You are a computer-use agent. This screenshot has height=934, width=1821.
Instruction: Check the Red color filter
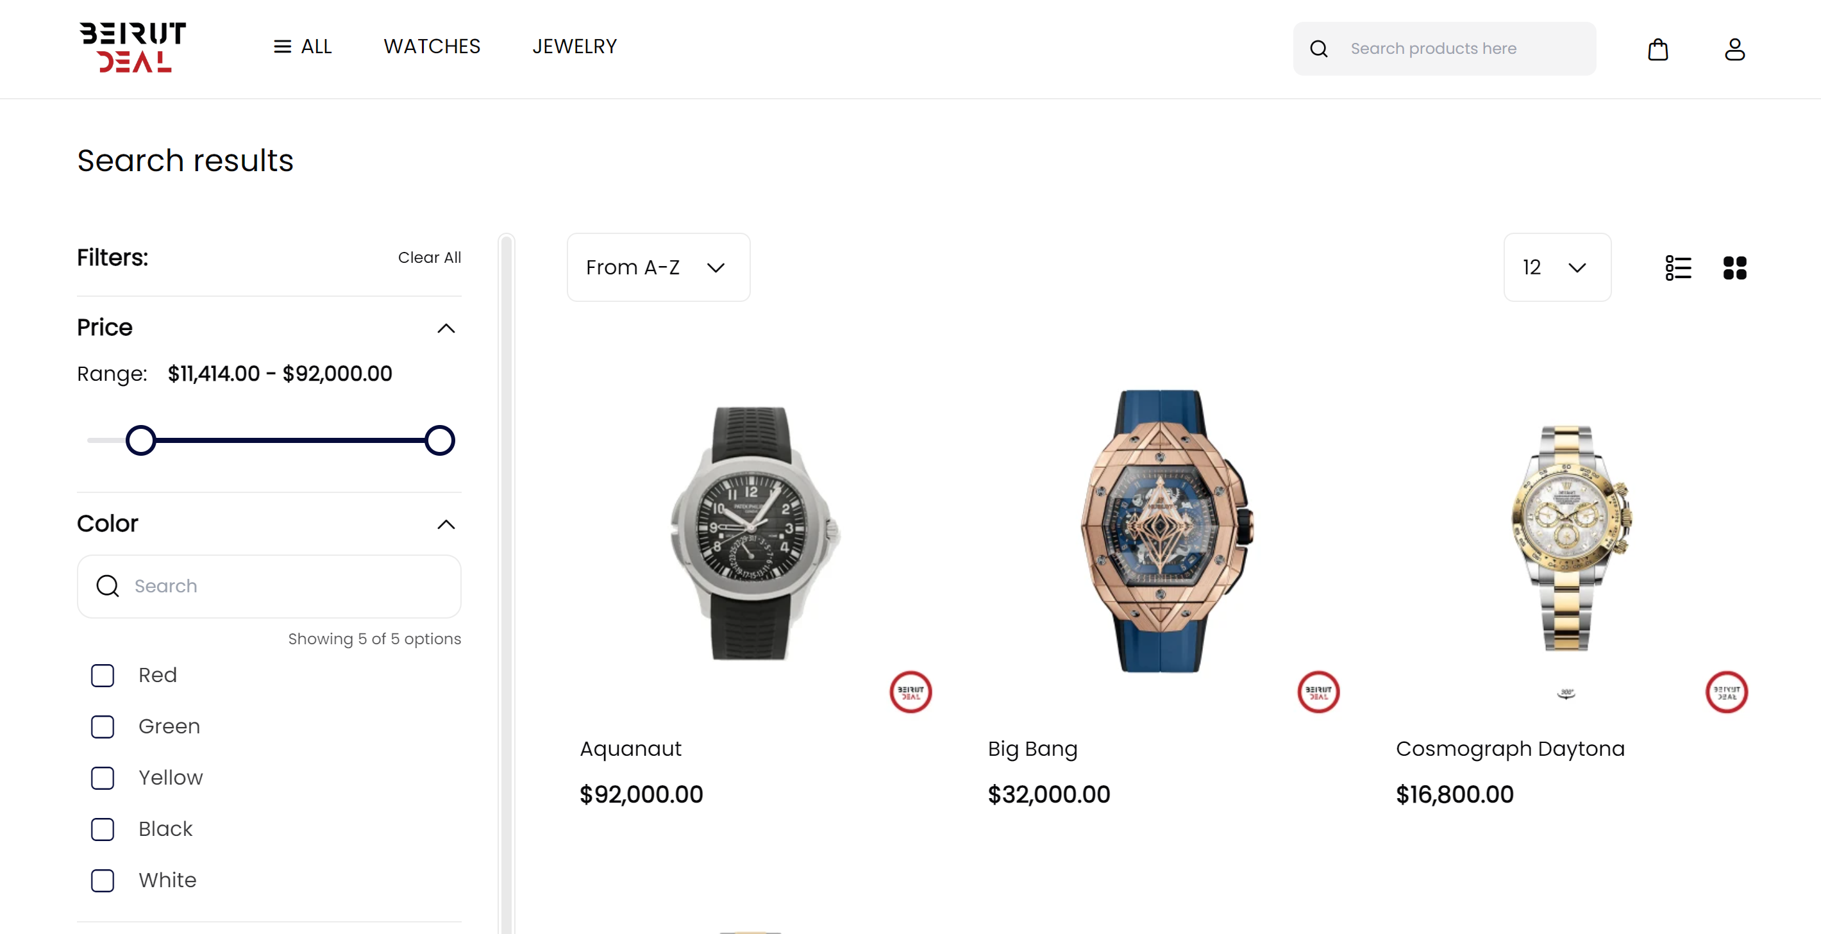pos(103,675)
